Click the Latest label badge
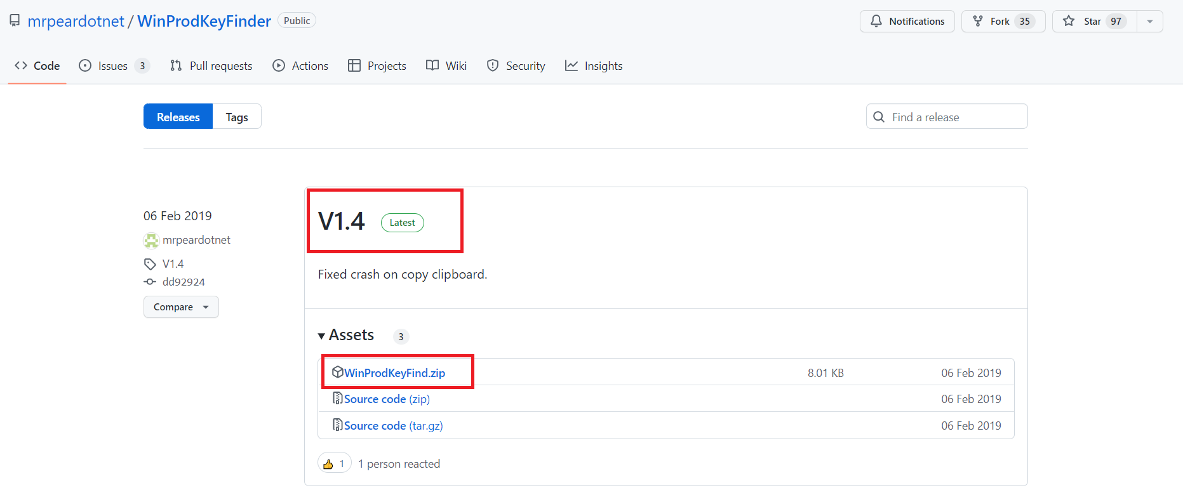The width and height of the screenshot is (1183, 502). tap(403, 223)
